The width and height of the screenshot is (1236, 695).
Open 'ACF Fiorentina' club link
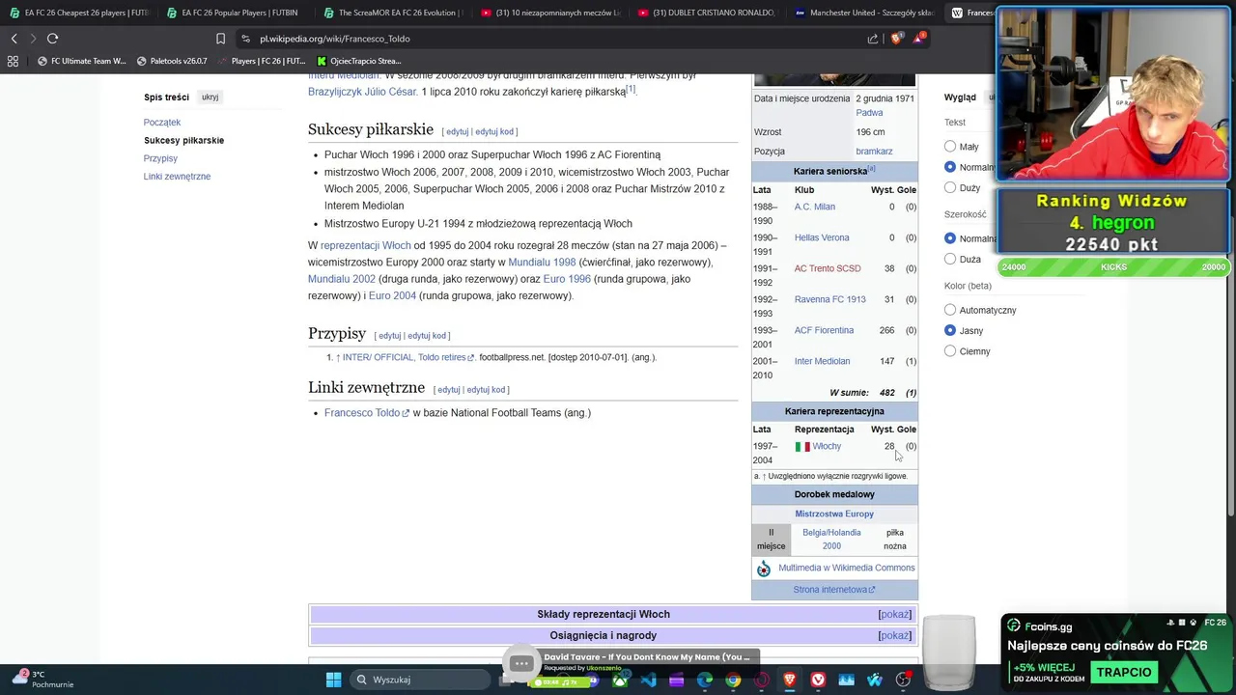tap(824, 330)
